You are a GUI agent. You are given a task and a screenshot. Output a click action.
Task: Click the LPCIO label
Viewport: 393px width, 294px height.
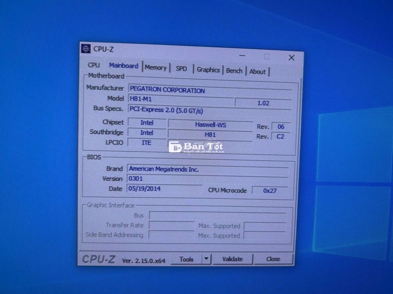pyautogui.click(x=114, y=142)
